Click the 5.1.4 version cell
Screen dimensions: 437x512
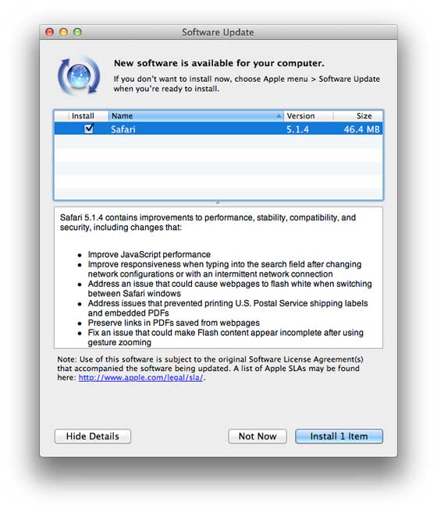[297, 129]
